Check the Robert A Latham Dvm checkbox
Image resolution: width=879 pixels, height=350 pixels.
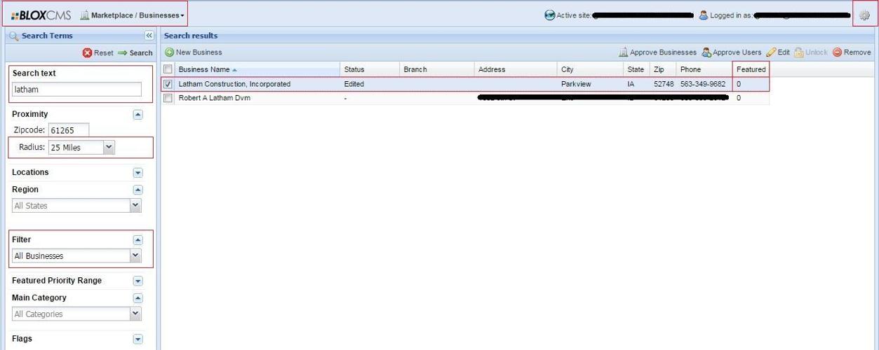coord(168,98)
